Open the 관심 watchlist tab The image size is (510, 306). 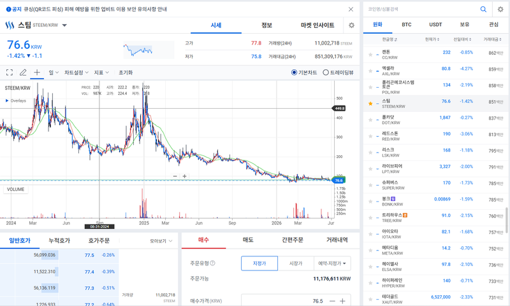tap(493, 25)
